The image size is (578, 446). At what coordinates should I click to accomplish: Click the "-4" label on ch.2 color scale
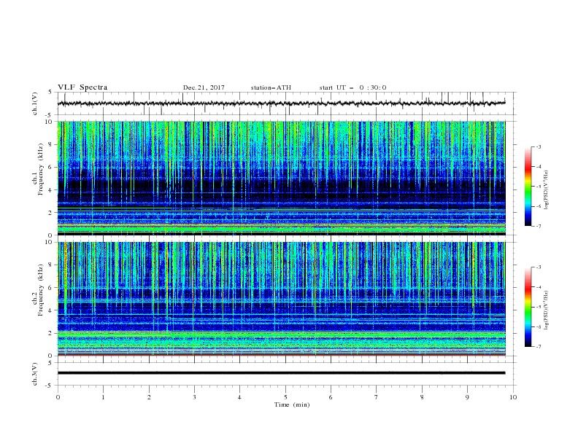tap(538, 287)
